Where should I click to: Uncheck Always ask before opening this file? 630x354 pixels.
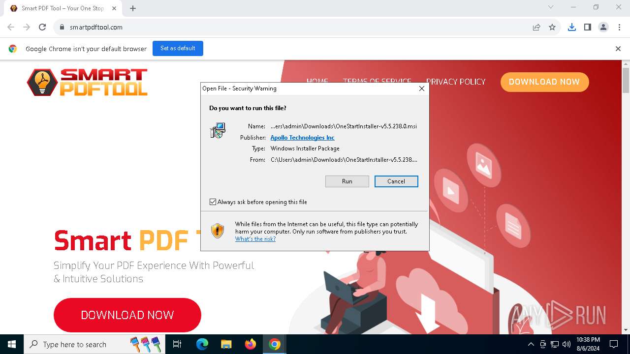click(213, 202)
